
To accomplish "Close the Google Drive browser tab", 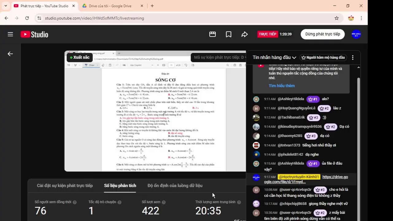I will point(142,6).
